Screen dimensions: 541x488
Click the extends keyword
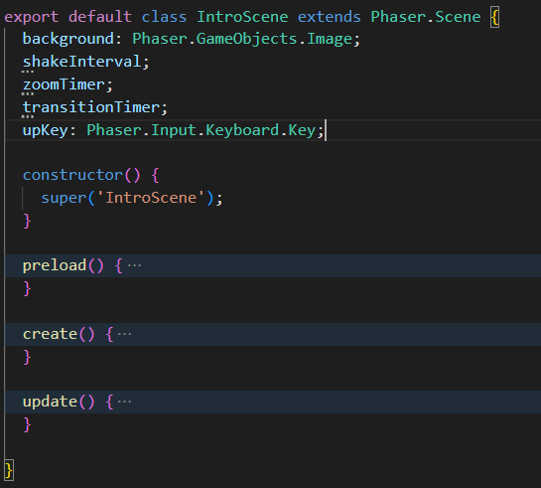[330, 17]
